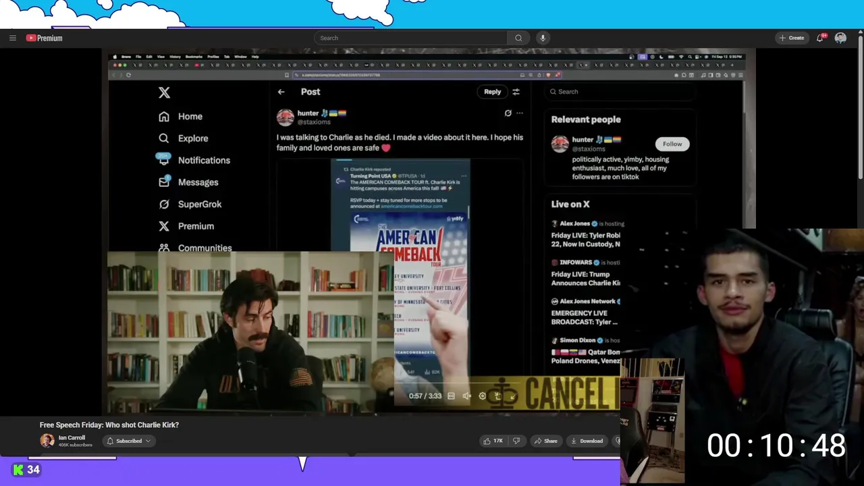Click the X Home house icon

click(164, 117)
